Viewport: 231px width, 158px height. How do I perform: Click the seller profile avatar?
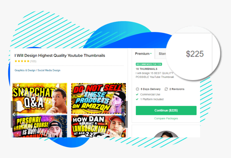(x=166, y=134)
